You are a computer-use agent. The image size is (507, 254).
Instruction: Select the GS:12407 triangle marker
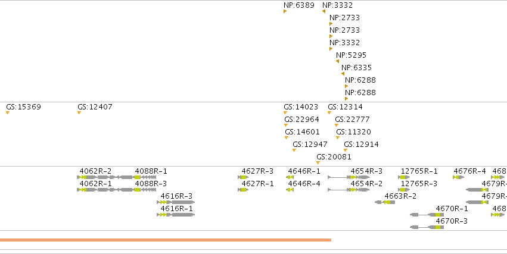(79, 112)
